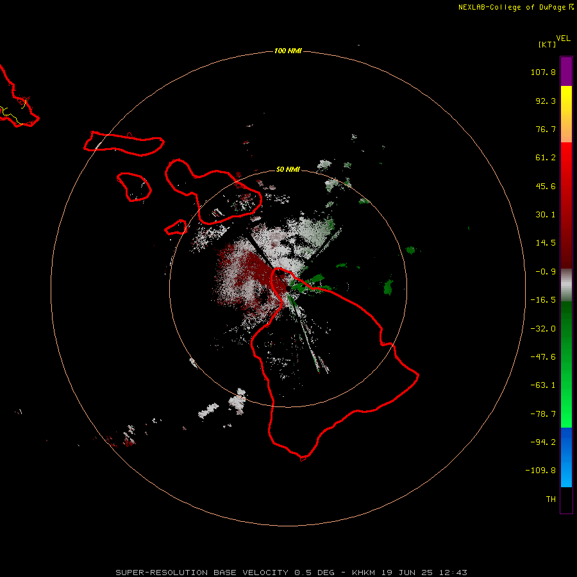Select the -0.9 scale value
Image resolution: width=577 pixels, height=577 pixels.
click(x=546, y=272)
